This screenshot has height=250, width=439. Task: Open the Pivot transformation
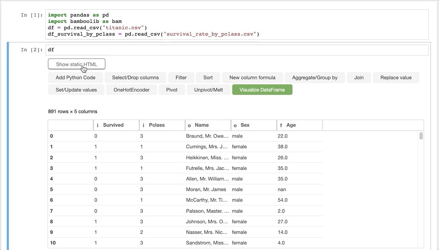coord(172,89)
